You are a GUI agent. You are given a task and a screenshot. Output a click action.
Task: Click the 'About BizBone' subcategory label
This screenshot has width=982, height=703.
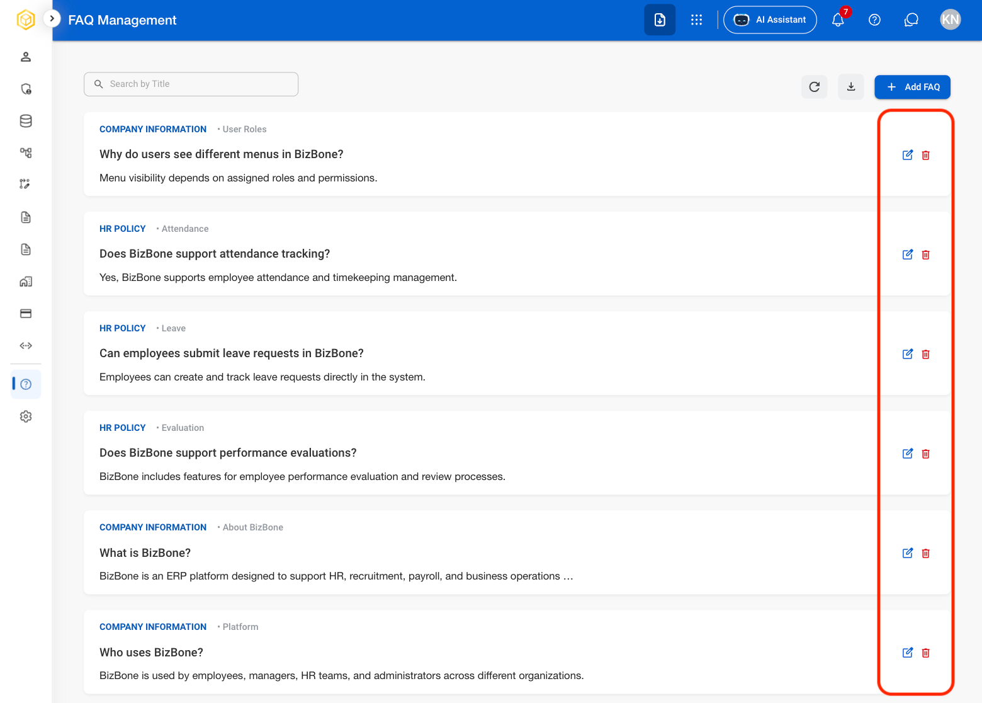click(253, 527)
